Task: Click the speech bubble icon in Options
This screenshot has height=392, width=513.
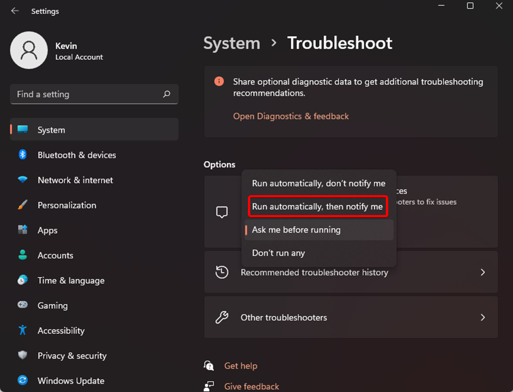Action: [x=222, y=212]
